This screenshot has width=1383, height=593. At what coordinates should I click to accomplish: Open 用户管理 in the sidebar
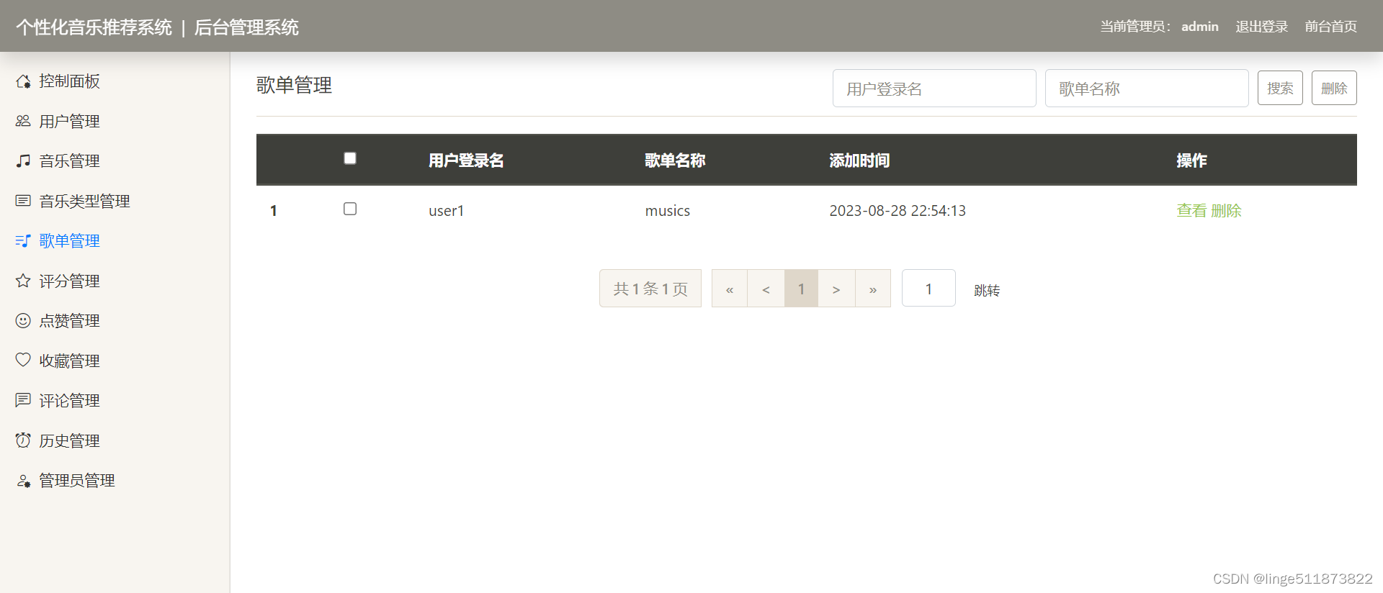pyautogui.click(x=70, y=121)
